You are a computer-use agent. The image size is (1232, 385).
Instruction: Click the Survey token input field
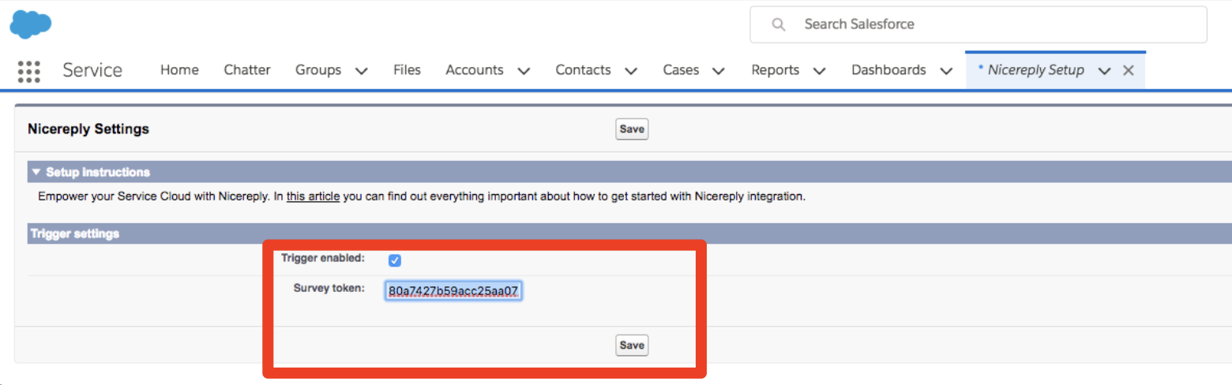(453, 291)
